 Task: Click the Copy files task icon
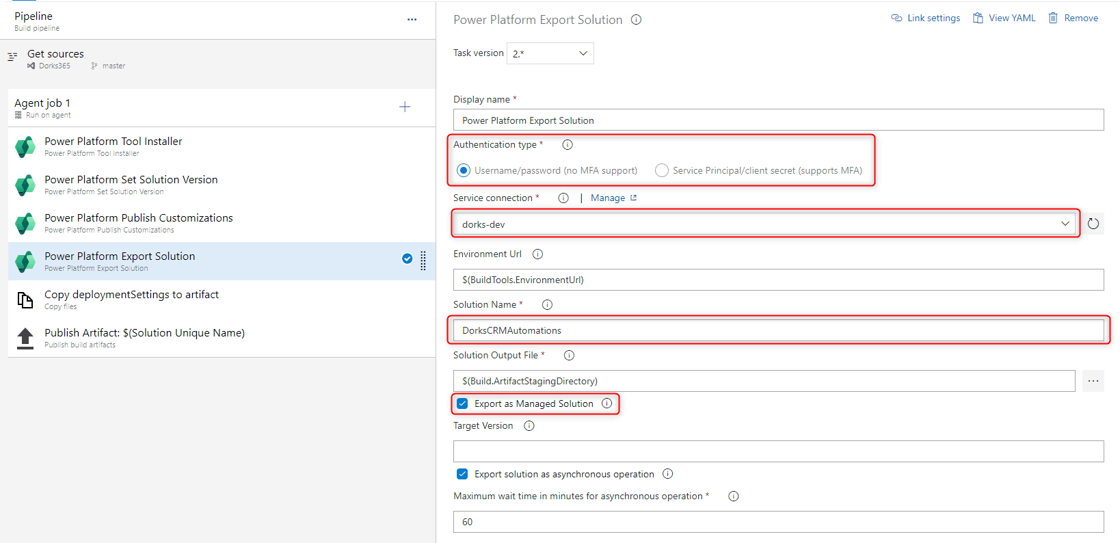click(25, 300)
